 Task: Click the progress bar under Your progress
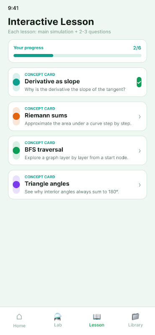click(x=77, y=56)
